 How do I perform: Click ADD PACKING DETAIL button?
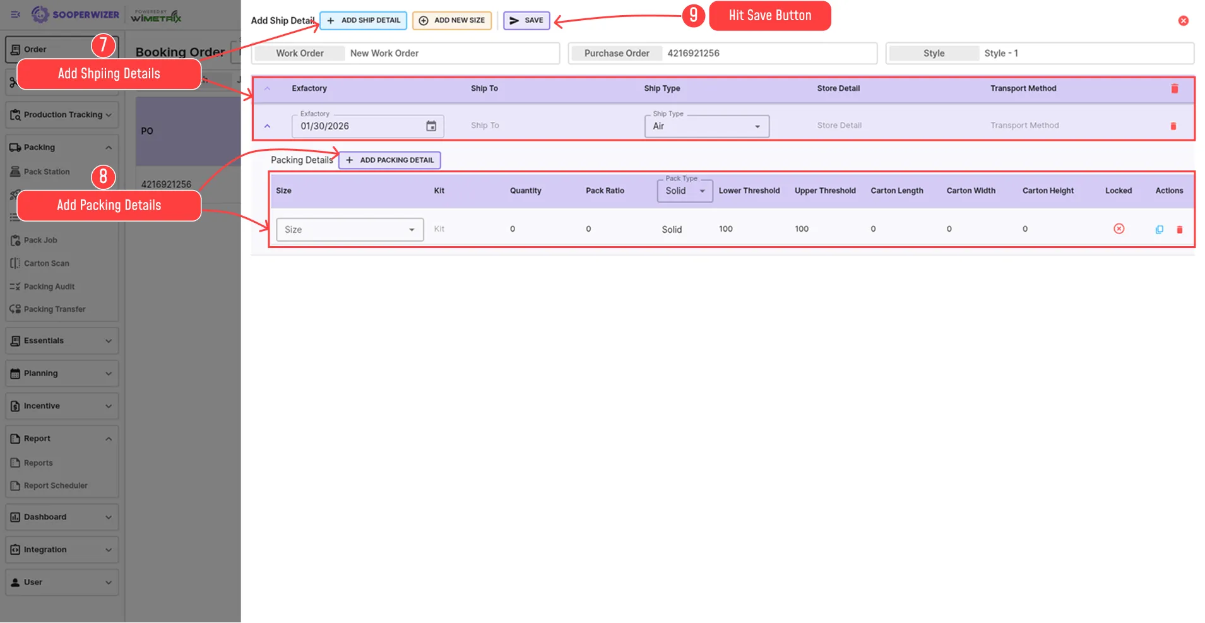[389, 160]
